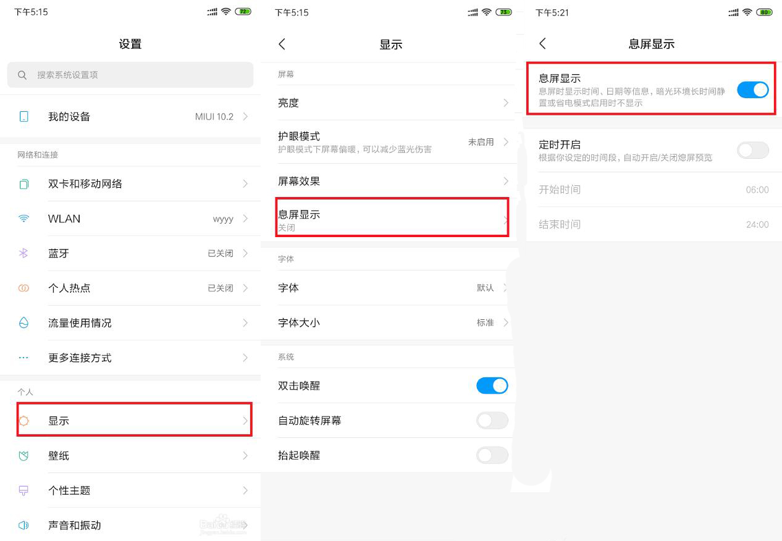Select the 显示 display icon
The height and width of the screenshot is (541, 782).
click(x=23, y=420)
